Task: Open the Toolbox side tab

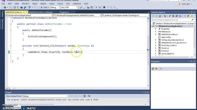Action: (2, 14)
